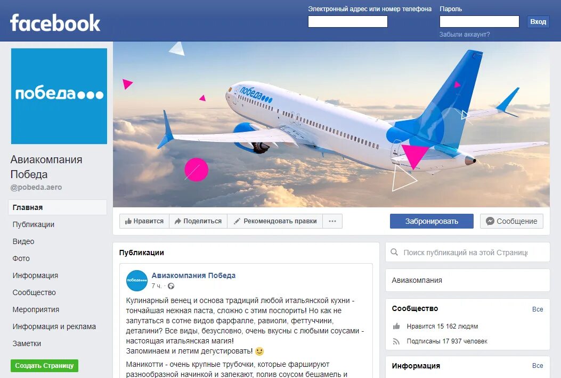Screen dimensions: 561x378
Task: Expand Сообщество section via Все link
Action: point(538,309)
